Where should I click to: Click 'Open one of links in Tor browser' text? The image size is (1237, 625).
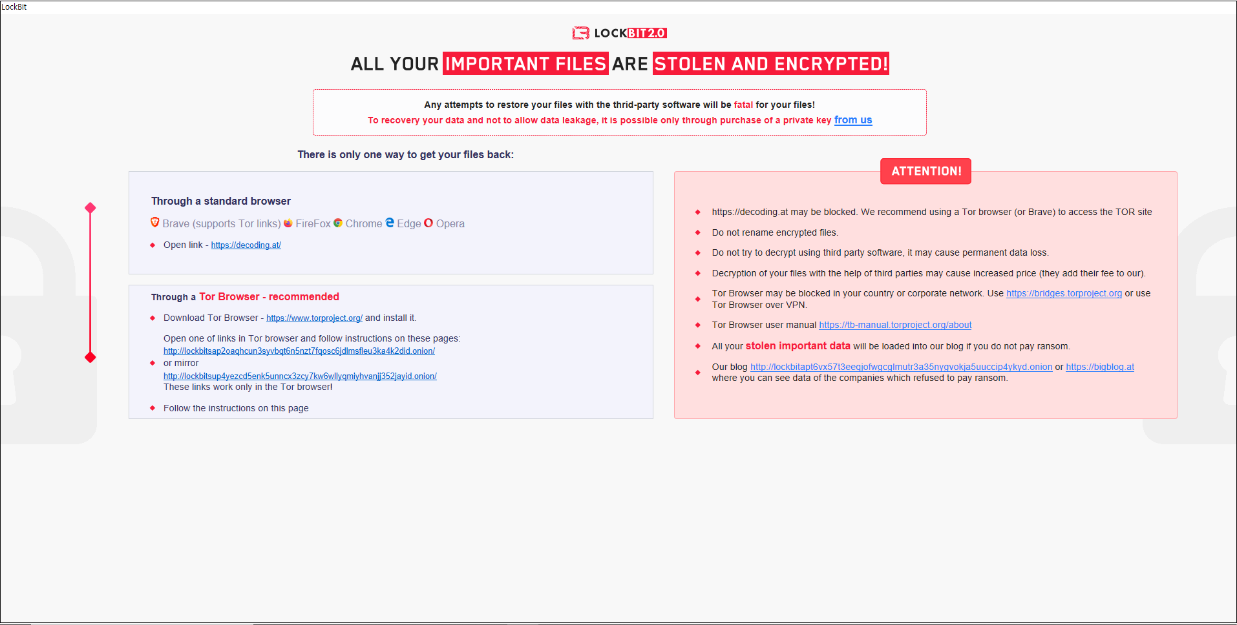[x=312, y=338]
